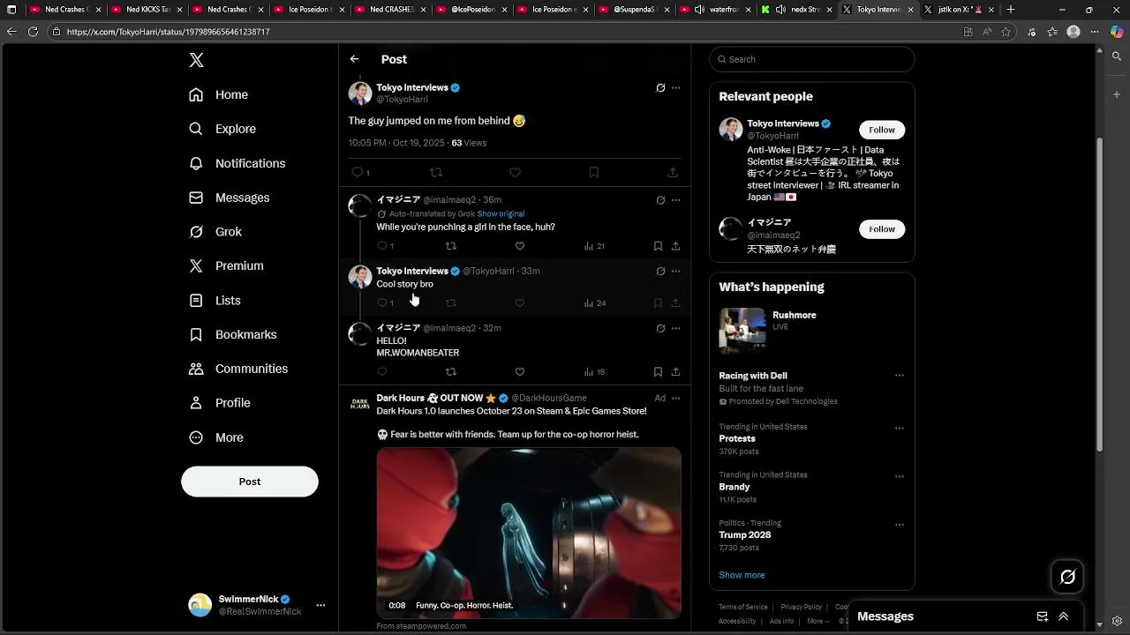Open Notifications in the sidebar
This screenshot has height=635, width=1130.
[x=237, y=163]
